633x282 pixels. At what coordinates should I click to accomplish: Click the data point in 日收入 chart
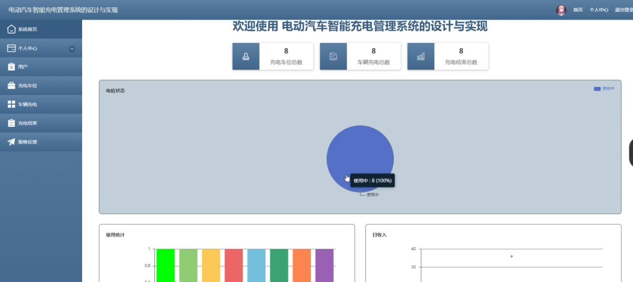pyautogui.click(x=511, y=256)
